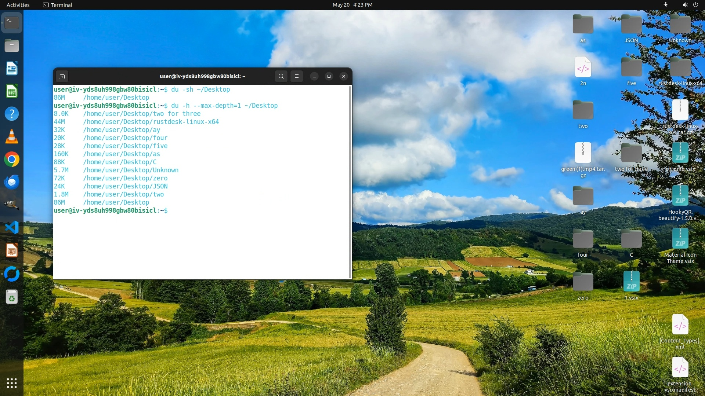Show Applications grid button

coord(12,383)
